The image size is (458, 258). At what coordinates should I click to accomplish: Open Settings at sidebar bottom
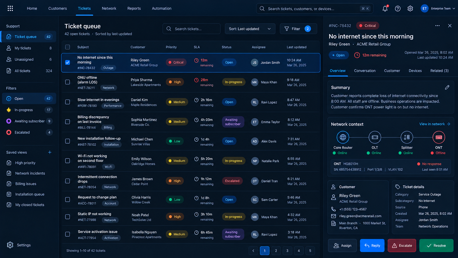coord(19,245)
